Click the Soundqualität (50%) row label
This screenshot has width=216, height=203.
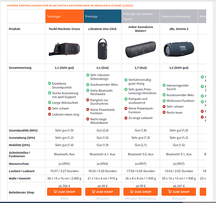[x=23, y=130]
